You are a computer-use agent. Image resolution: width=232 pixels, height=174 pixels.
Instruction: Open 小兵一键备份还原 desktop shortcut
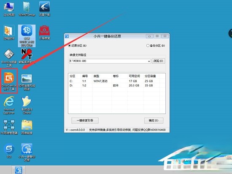(27, 152)
